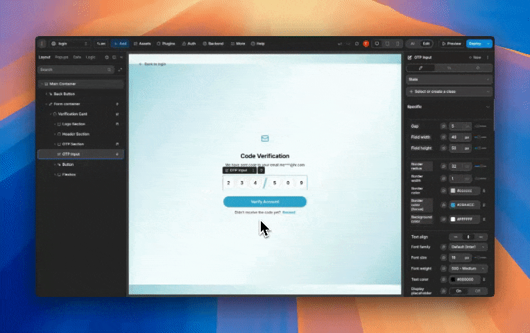The width and height of the screenshot is (530, 333).
Task: Open the Auth settings in the top bar
Action: point(189,44)
